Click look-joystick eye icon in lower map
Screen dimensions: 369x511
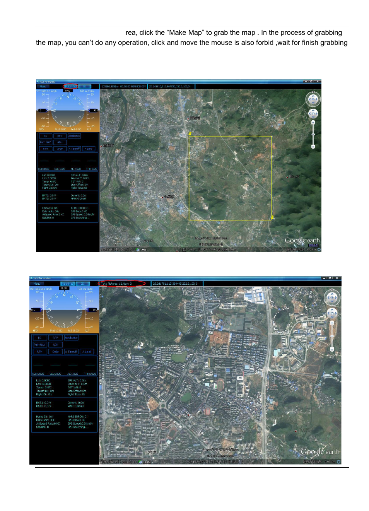point(332,297)
